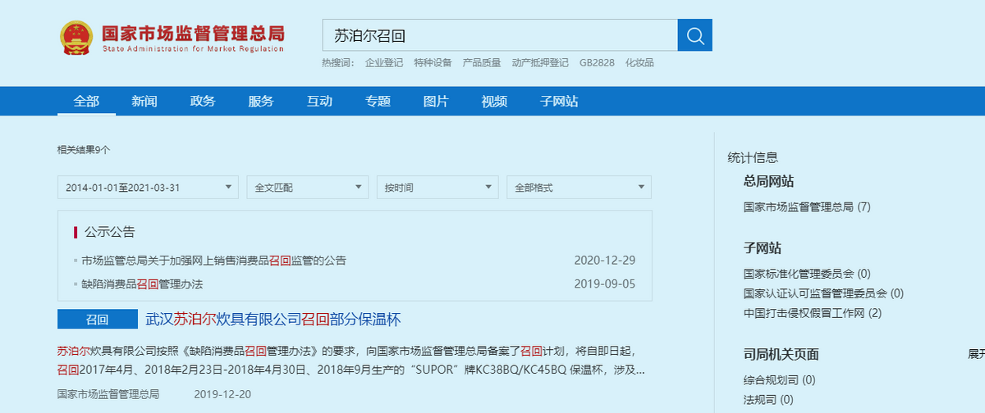Screen dimensions: 985x413
Task: Click the blue 召回 category tag
Action: (97, 320)
